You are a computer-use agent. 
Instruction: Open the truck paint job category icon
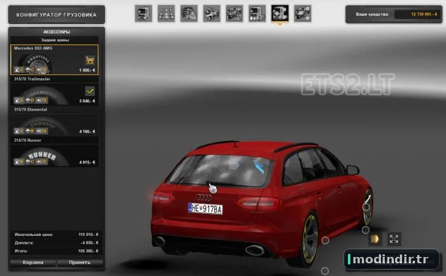257,13
